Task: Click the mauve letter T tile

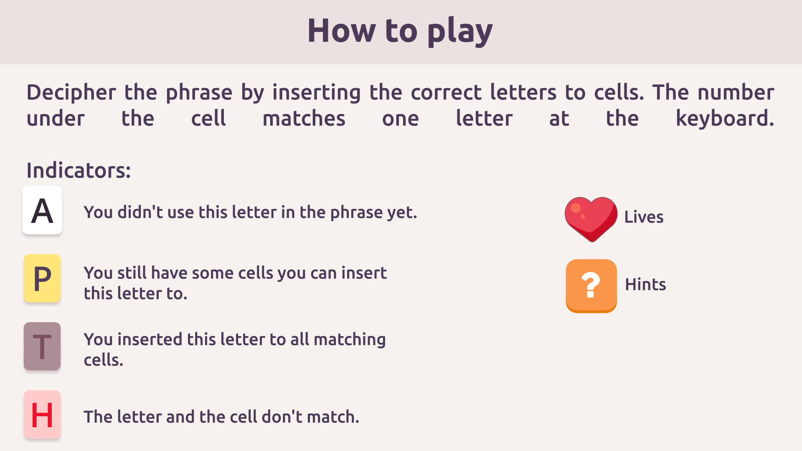Action: tap(42, 346)
